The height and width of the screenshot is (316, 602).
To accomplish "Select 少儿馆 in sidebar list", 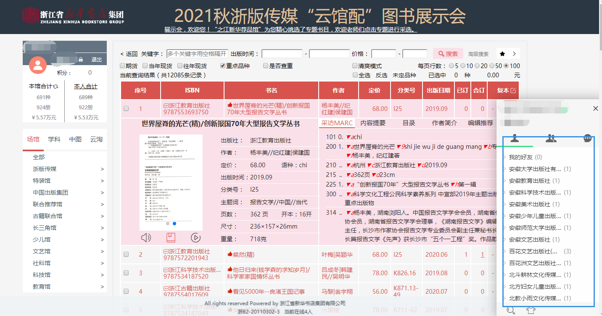I will click(x=42, y=240).
